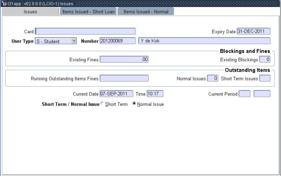Open Items Issued - Normal tab
This screenshot has width=281, height=177.
pos(146,12)
